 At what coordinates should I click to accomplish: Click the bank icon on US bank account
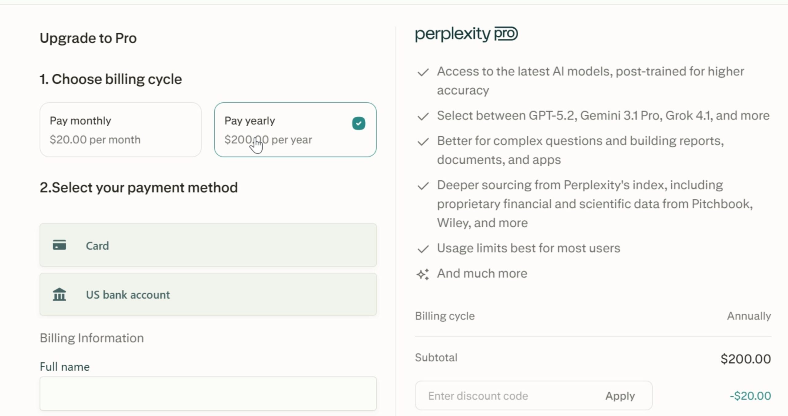tap(59, 294)
